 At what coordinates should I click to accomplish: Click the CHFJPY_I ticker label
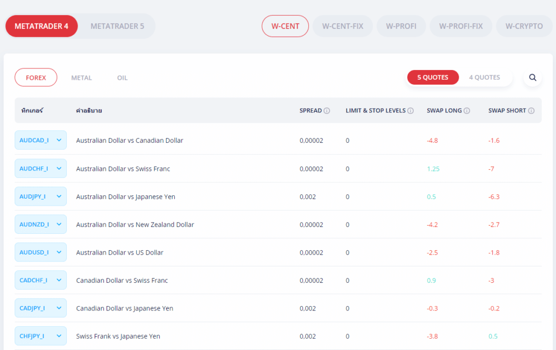coord(31,336)
